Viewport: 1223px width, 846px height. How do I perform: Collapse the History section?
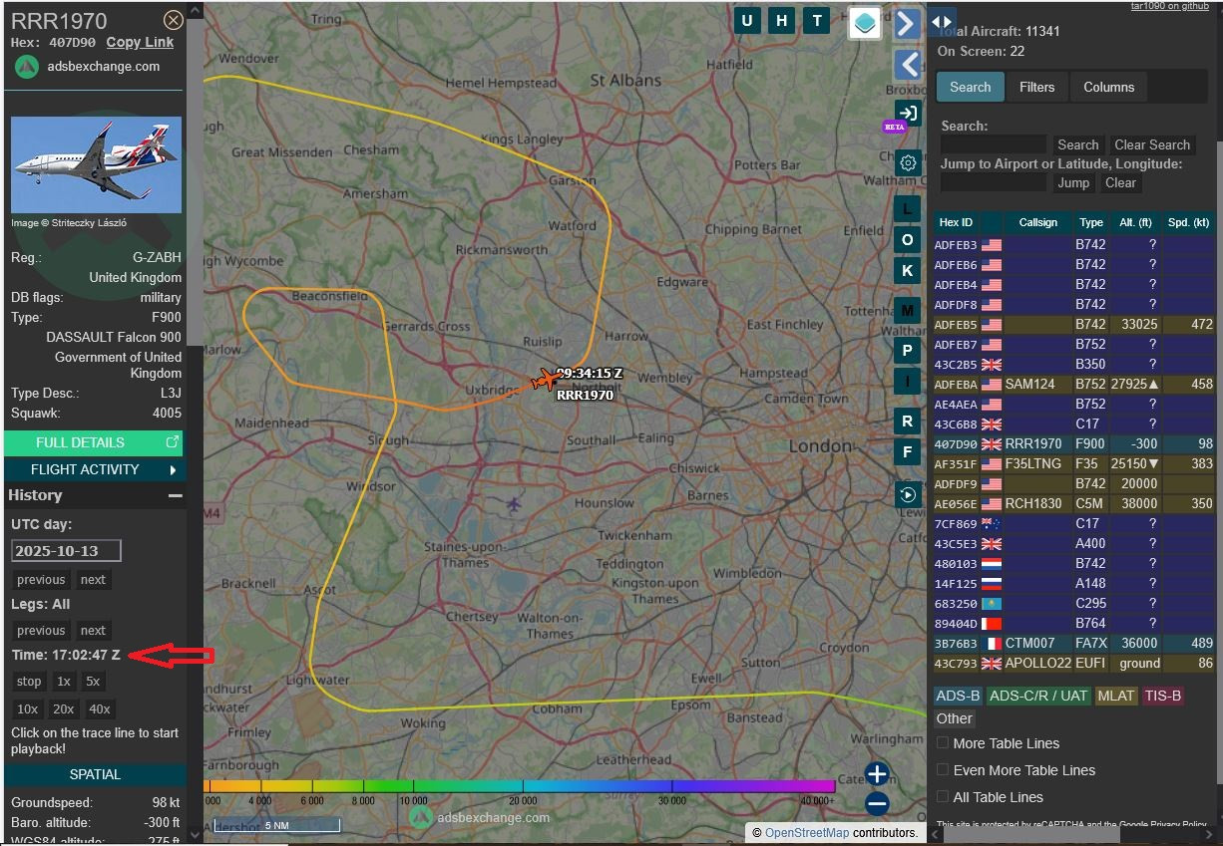(175, 495)
